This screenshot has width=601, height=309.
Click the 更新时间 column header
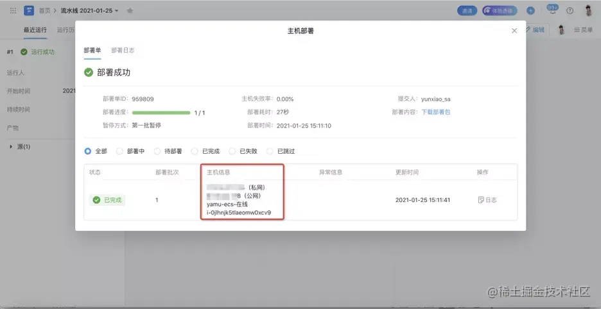(x=407, y=172)
